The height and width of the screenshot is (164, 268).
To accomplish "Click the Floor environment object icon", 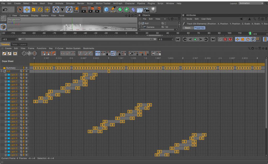I will point(140,10).
